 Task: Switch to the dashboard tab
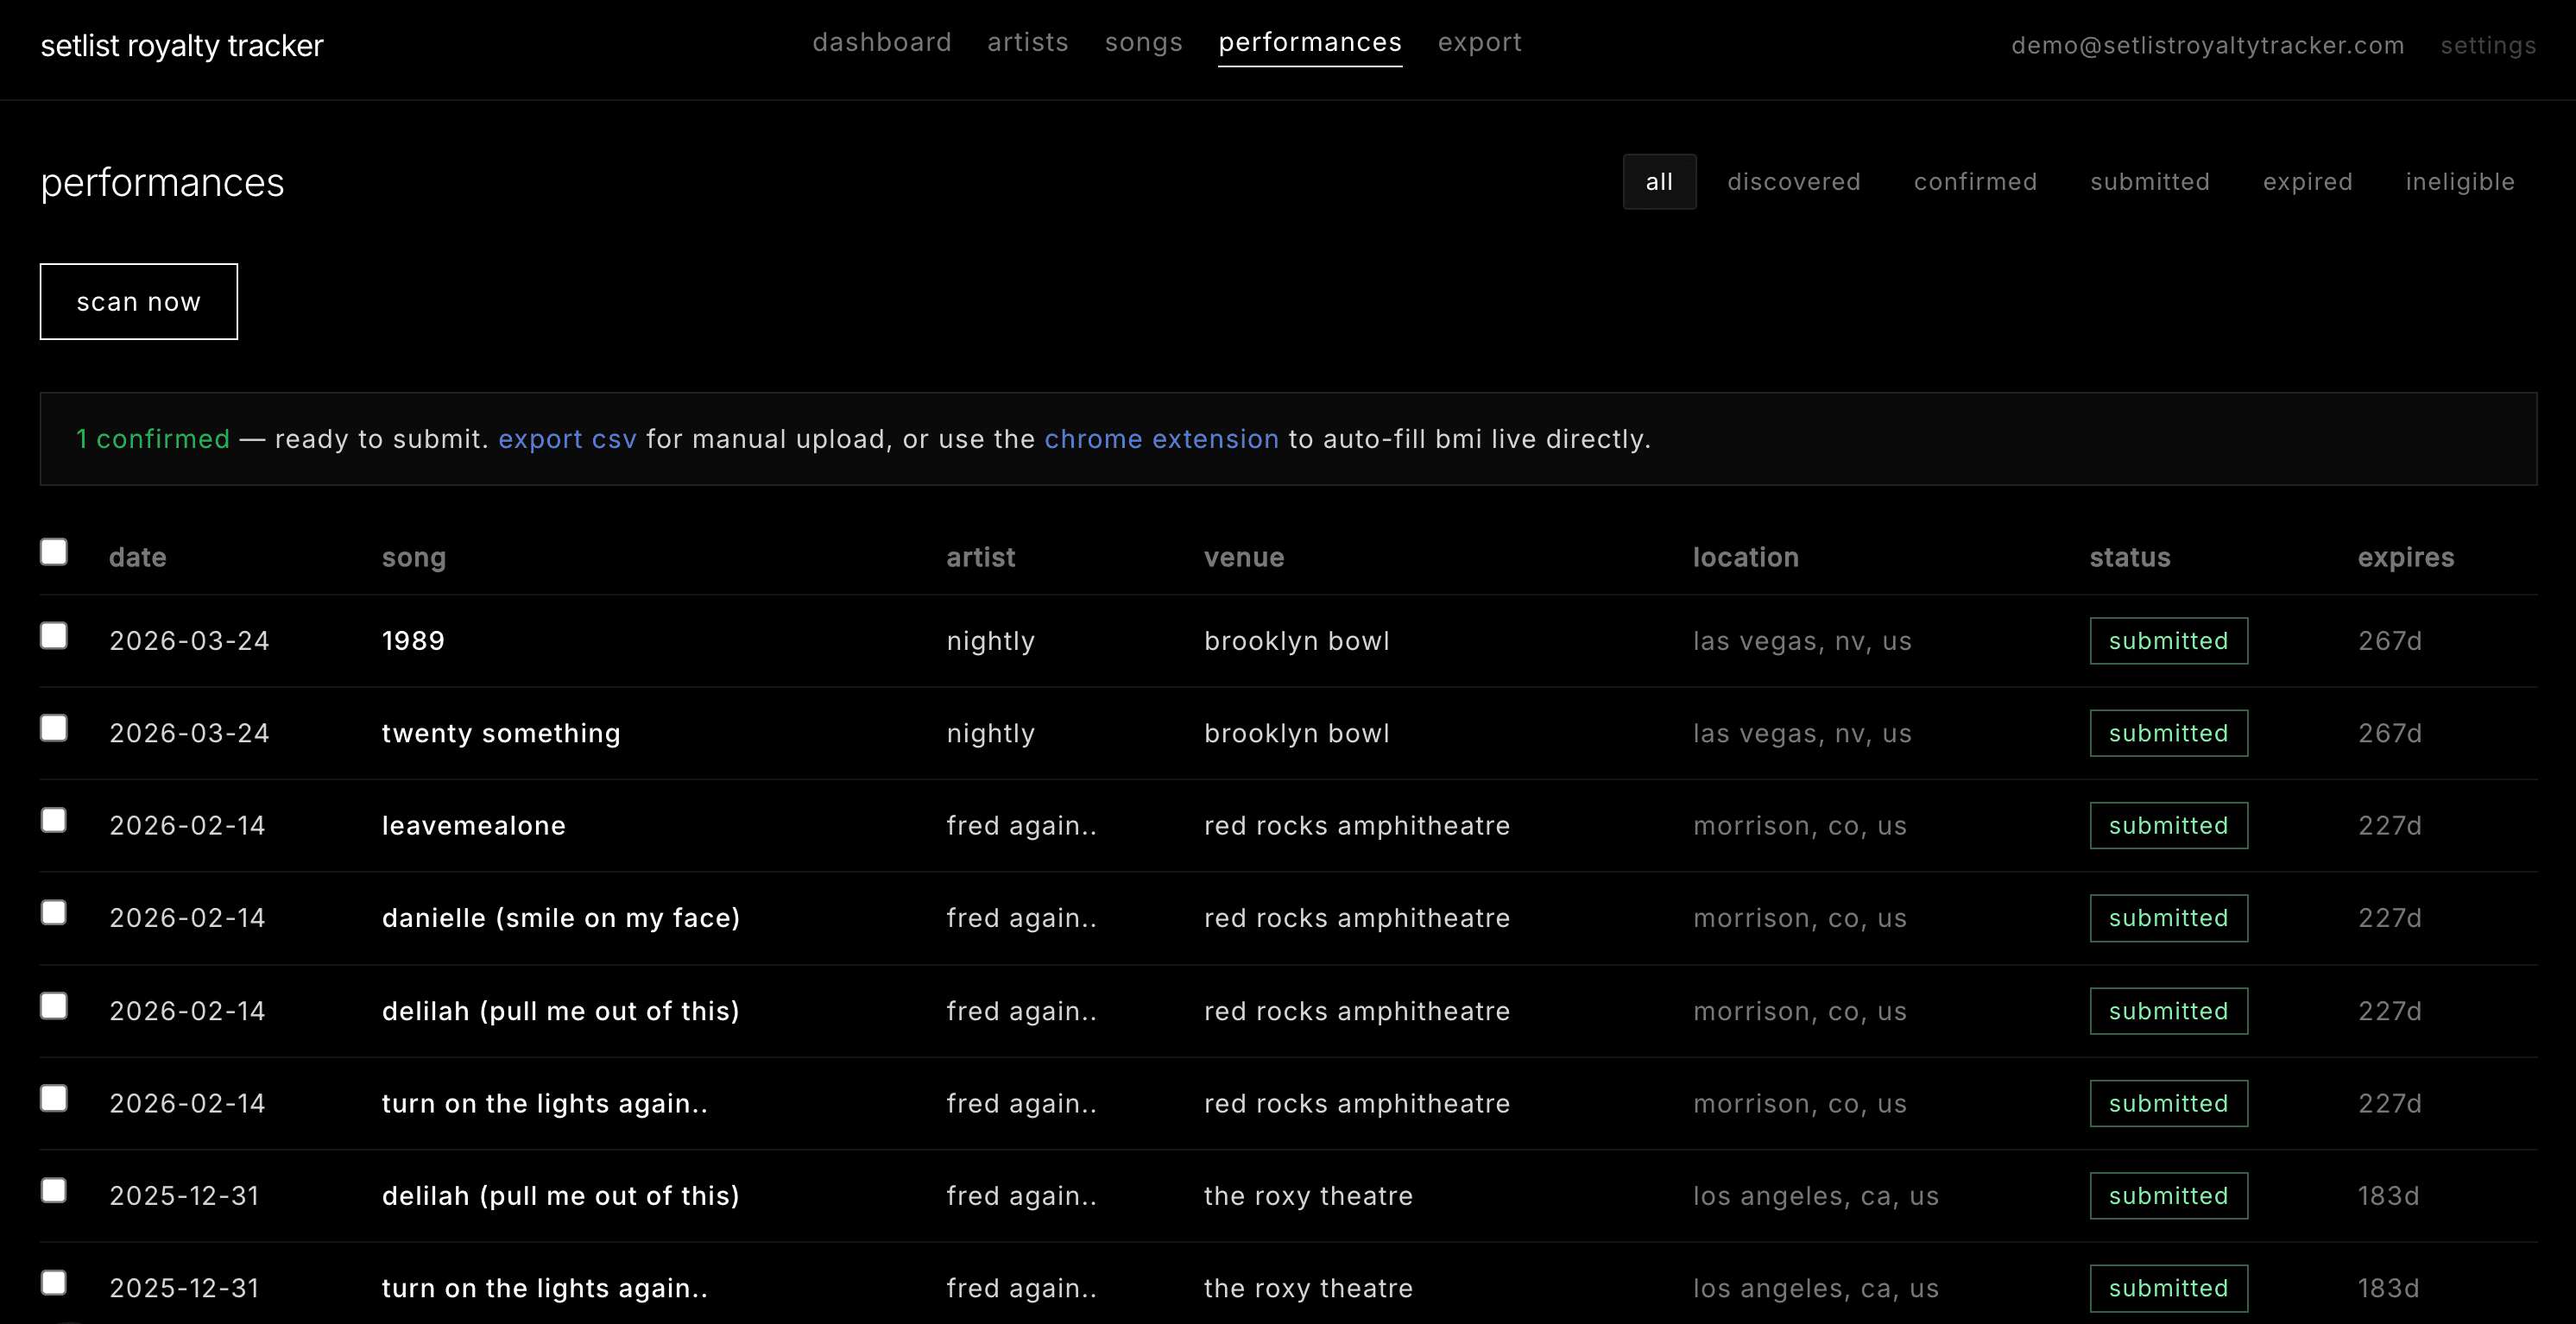tap(883, 42)
